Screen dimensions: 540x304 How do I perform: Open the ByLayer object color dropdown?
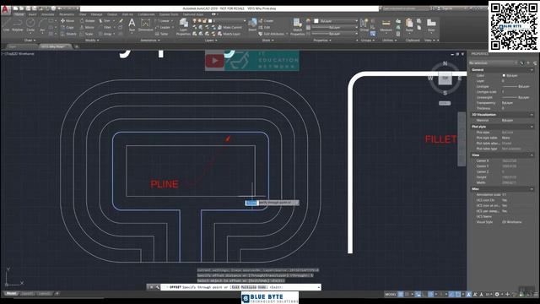[336, 21]
